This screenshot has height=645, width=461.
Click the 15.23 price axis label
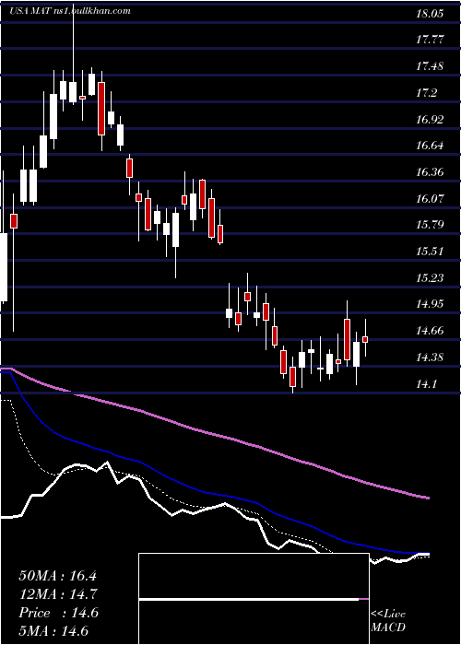(x=430, y=277)
